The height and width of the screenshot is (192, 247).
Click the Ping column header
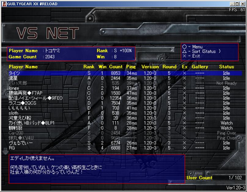[x=131, y=67]
